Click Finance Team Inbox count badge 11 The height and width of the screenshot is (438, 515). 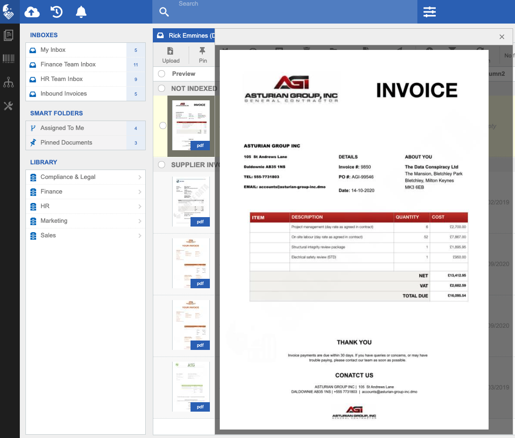(136, 65)
